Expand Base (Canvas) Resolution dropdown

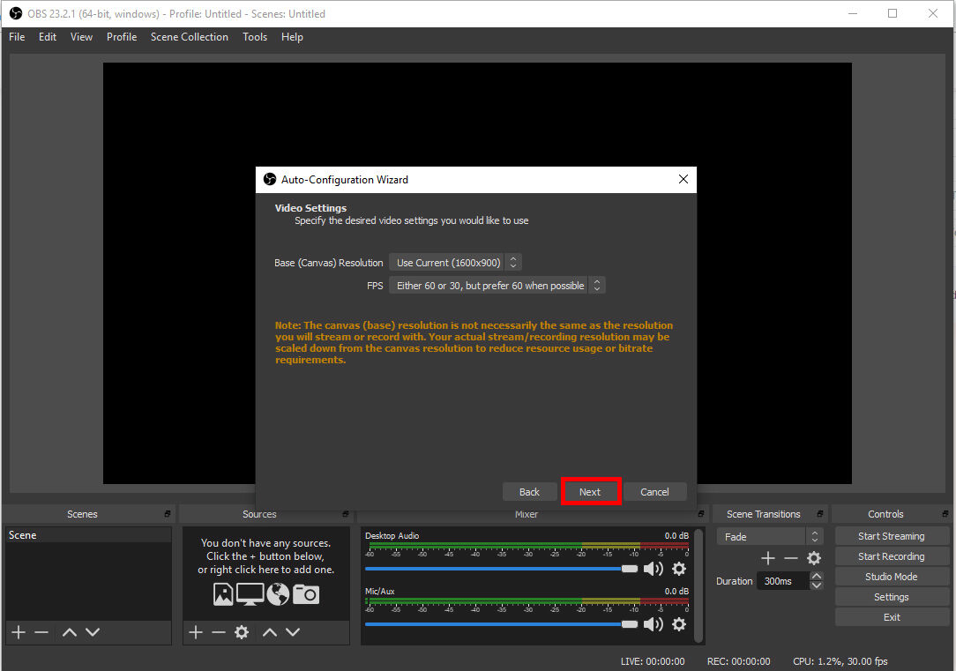pos(455,263)
